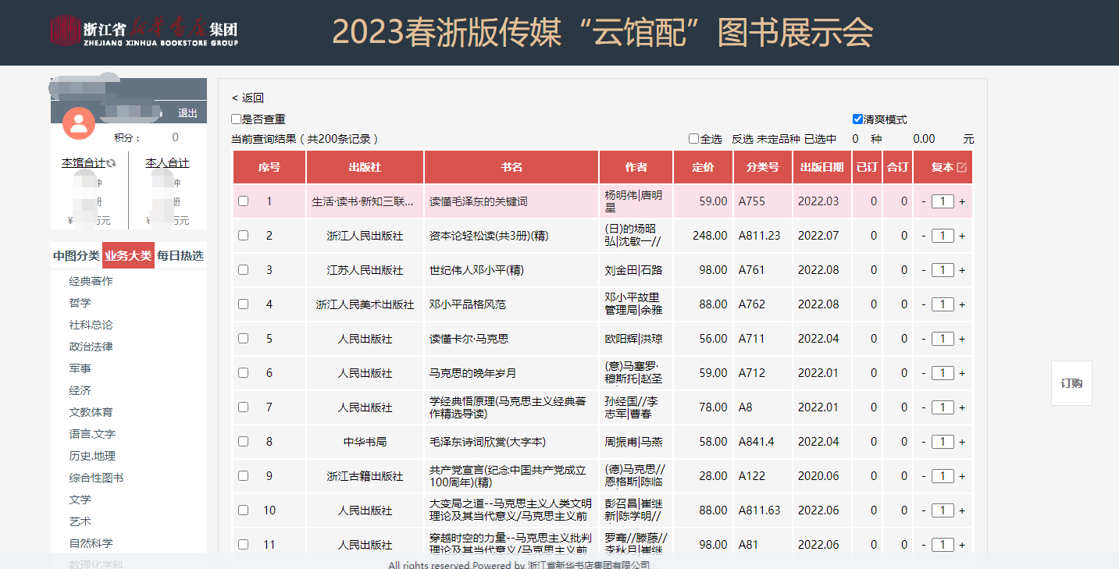Increase copies for row 8 毛泽东诗词欣赏

(962, 442)
